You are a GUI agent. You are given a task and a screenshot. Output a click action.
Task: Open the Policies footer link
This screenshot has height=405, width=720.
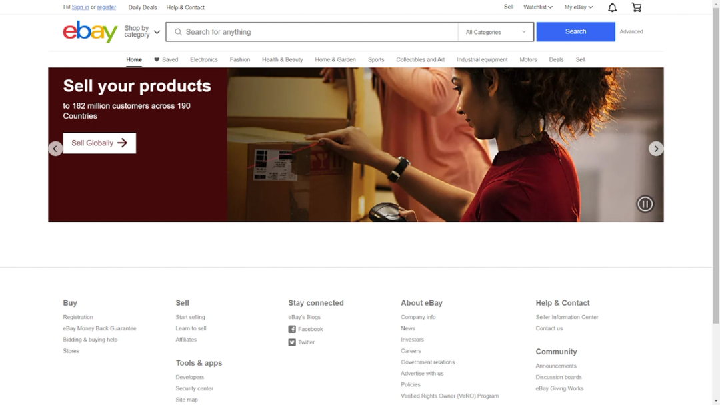point(411,385)
